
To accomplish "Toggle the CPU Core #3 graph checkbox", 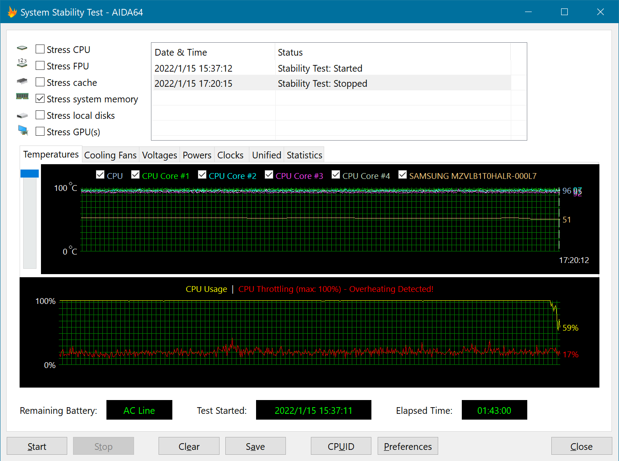I will pyautogui.click(x=269, y=175).
